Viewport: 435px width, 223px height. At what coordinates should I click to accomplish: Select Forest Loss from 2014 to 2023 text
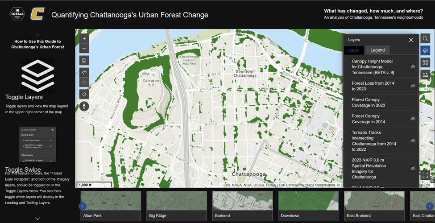[x=373, y=86]
